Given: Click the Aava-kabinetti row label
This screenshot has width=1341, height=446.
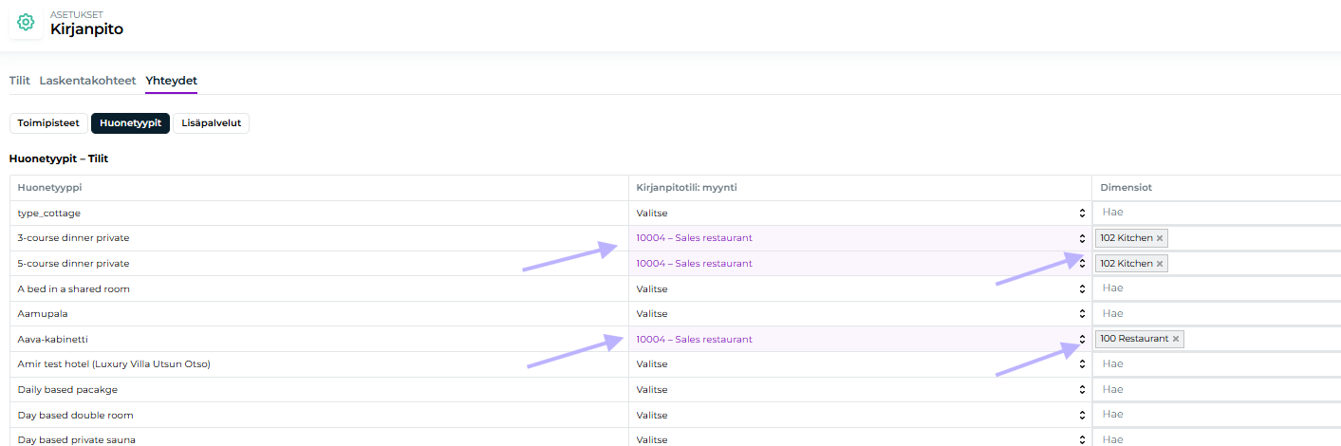Looking at the screenshot, I should (x=52, y=339).
